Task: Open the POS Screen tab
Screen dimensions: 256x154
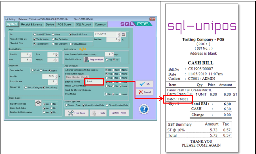Action: coord(65,24)
